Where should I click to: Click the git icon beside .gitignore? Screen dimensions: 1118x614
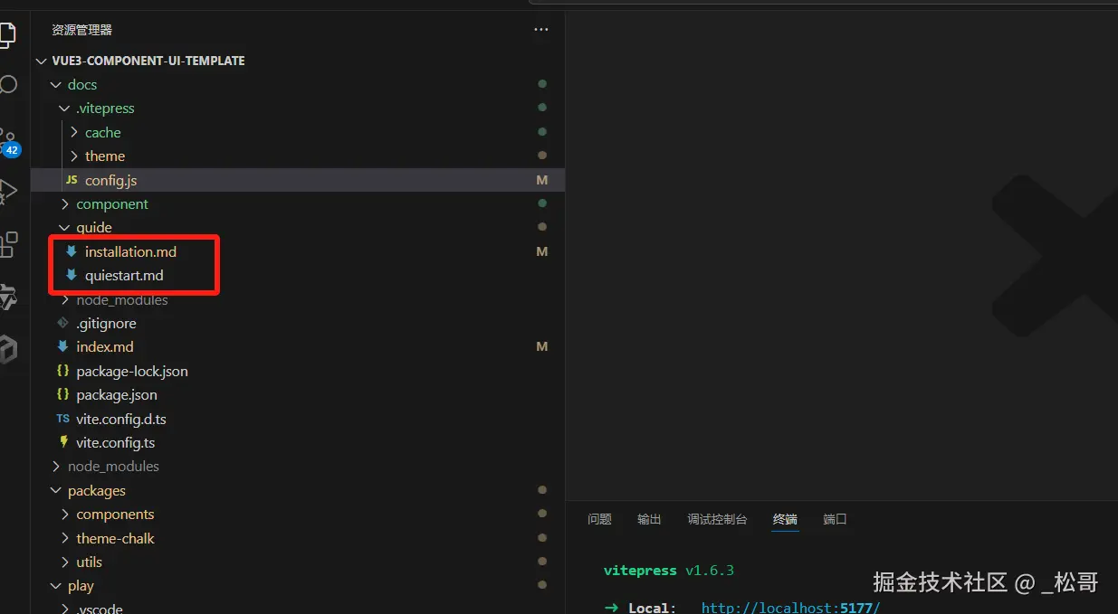point(62,323)
